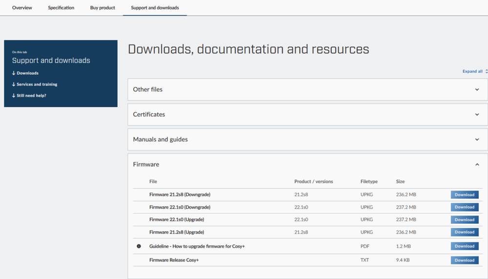Download Firmware 21.2s8 (Downgrade)
Image resolution: width=488 pixels, height=279 pixels.
pos(464,194)
